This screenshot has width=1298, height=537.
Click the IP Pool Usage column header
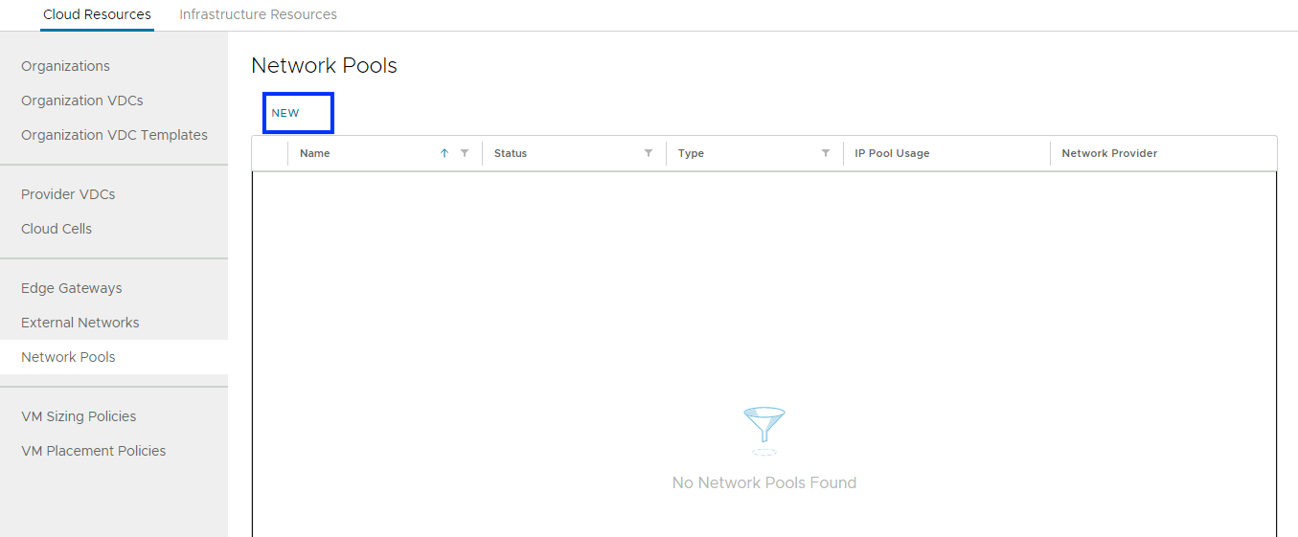[x=892, y=153]
